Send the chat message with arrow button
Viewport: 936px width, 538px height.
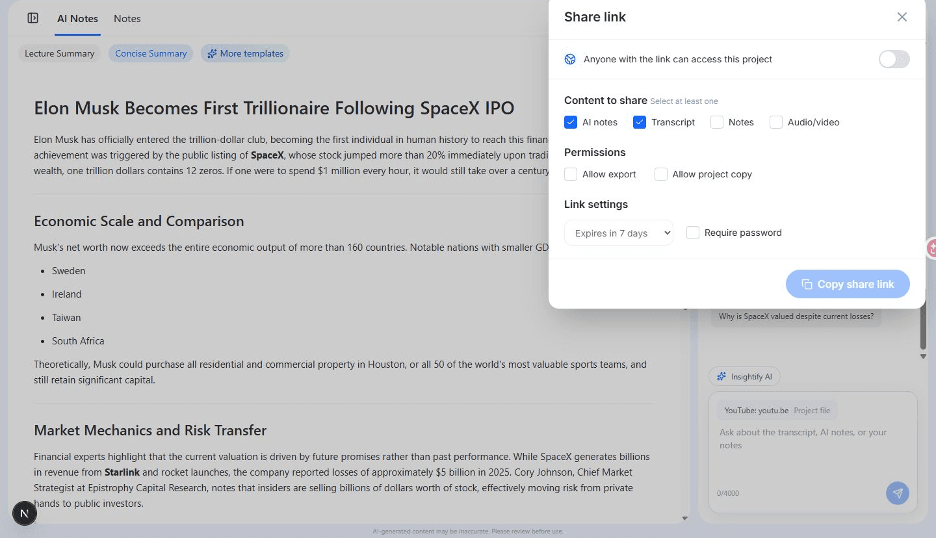(x=898, y=493)
